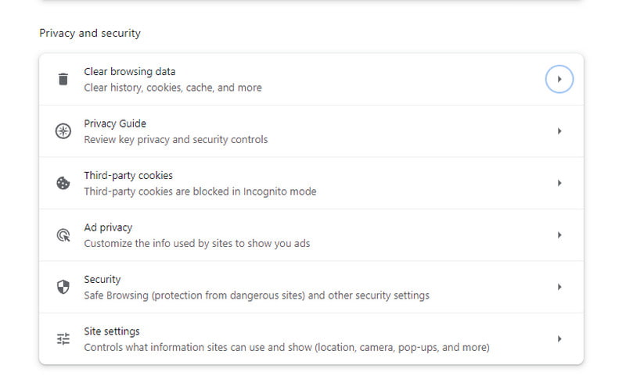Click the trash can icon for Clear browsing data
626x390 pixels.
click(x=63, y=79)
